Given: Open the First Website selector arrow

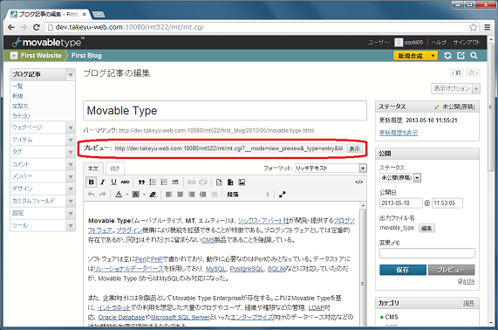Looking at the screenshot, I should 14,56.
